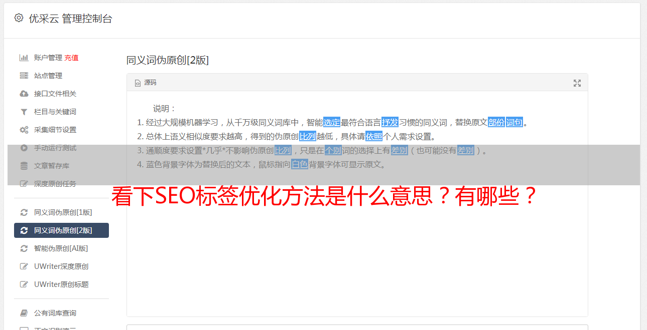
Task: Click the refresh icon beside 智能伪原创[AI版]
Action: (24, 248)
